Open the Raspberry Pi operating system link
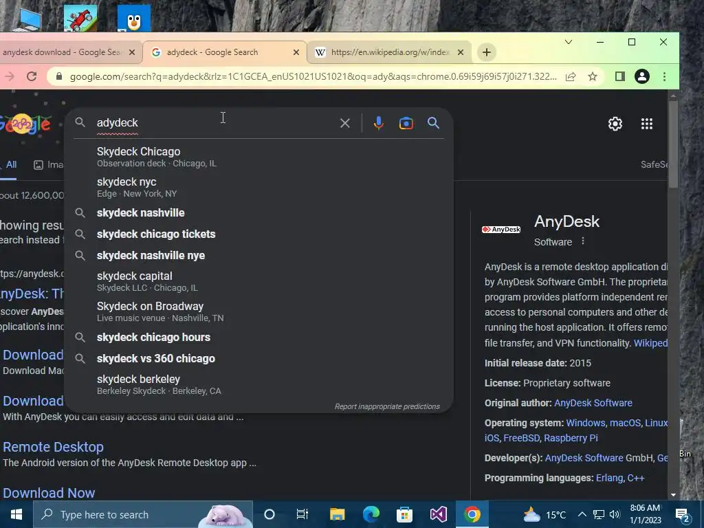This screenshot has width=704, height=528. [571, 438]
